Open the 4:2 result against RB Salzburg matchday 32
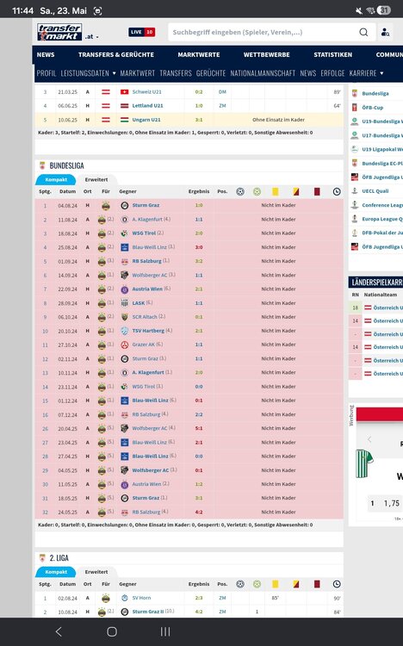Screen dimensions: 403x646 (199, 512)
